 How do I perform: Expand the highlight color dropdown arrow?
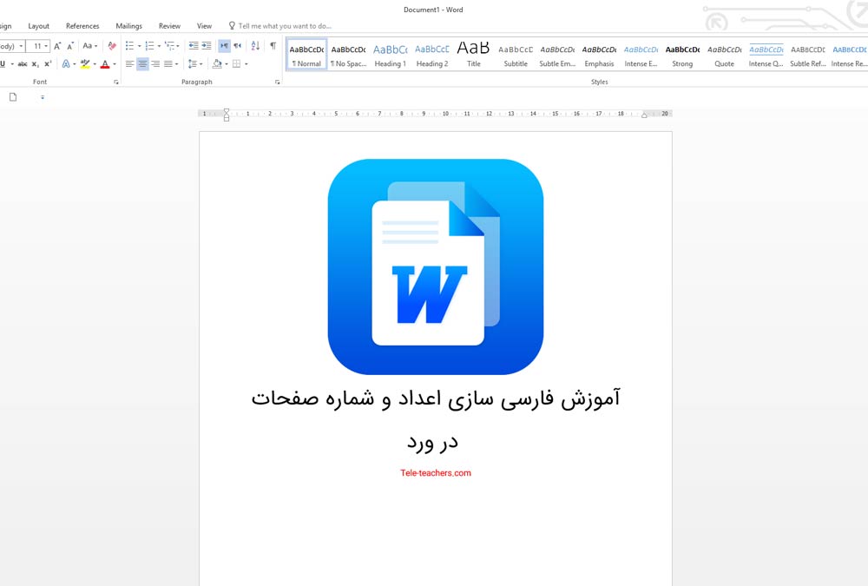pos(94,64)
